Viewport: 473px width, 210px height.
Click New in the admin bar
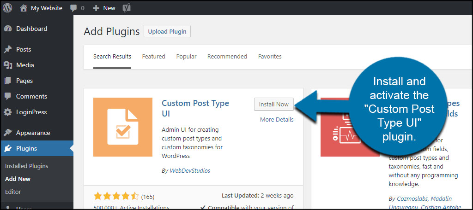109,8
